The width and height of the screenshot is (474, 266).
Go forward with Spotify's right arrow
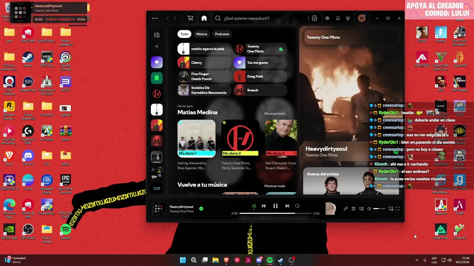tap(175, 18)
